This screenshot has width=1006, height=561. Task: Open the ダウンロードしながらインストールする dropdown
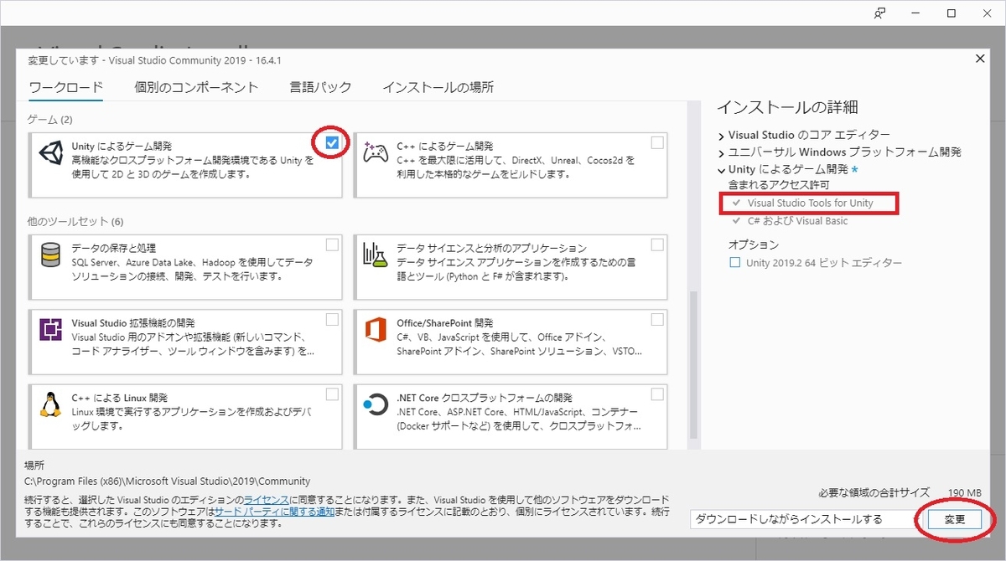pos(802,519)
